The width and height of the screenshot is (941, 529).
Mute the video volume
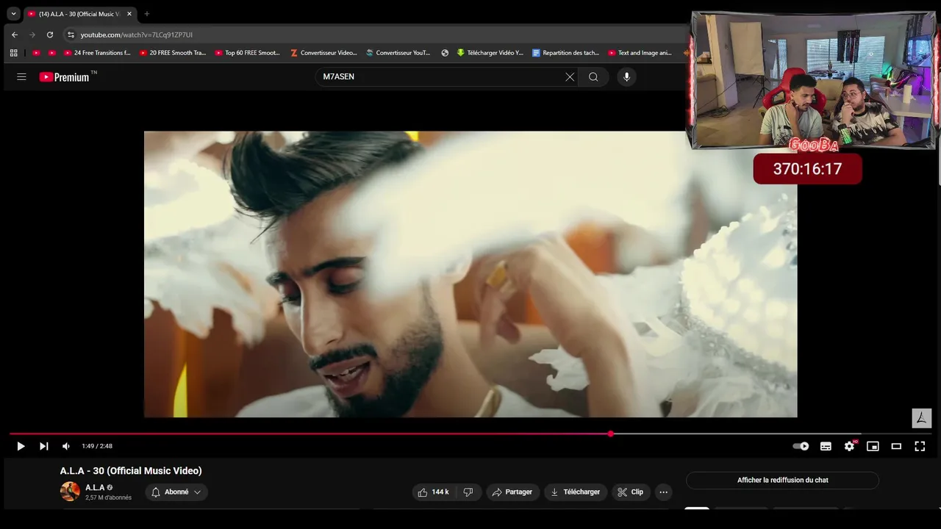[x=66, y=446]
